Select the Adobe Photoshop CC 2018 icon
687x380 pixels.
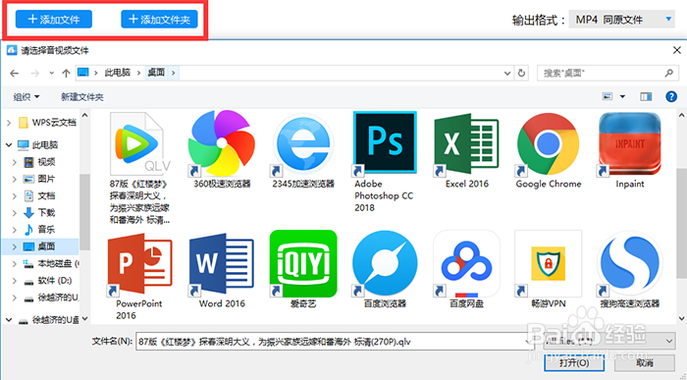tap(385, 162)
